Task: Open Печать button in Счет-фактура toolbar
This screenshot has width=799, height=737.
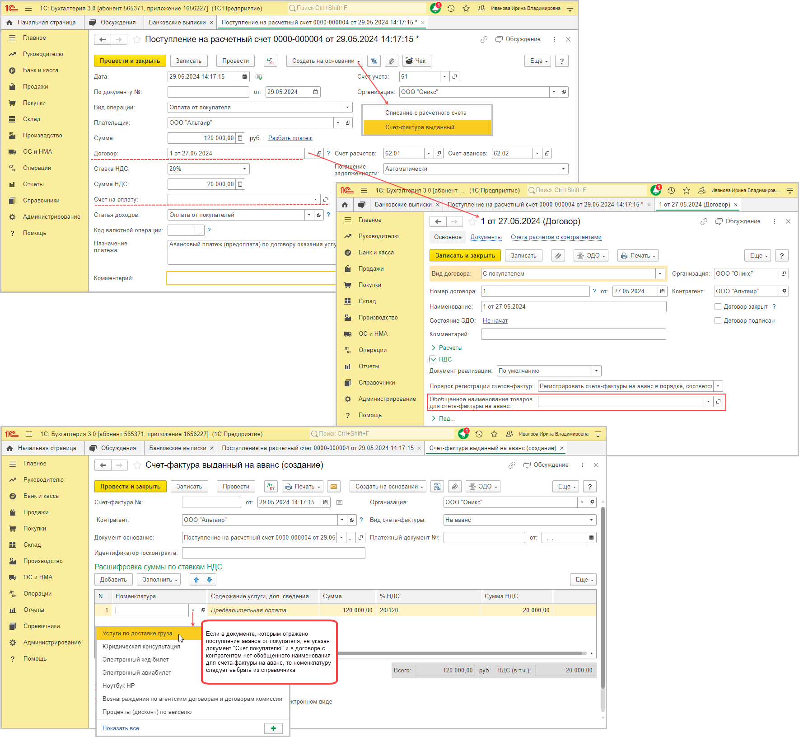Action: click(303, 487)
